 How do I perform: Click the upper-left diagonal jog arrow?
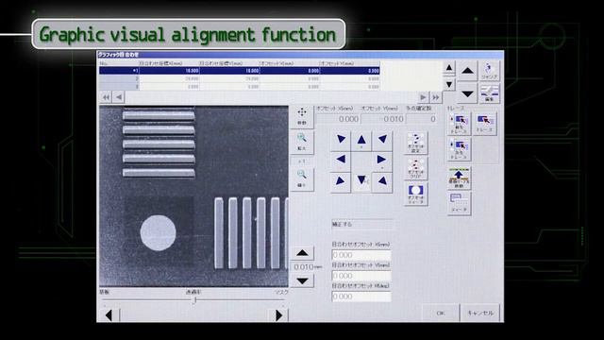tap(341, 140)
